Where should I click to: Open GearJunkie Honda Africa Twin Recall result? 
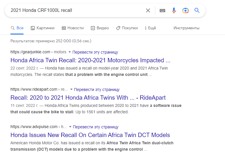(x=90, y=60)
